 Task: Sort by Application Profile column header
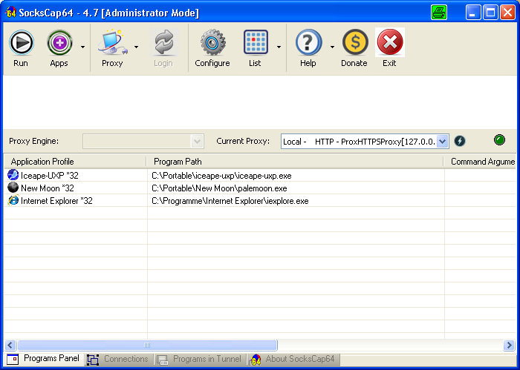click(x=75, y=162)
